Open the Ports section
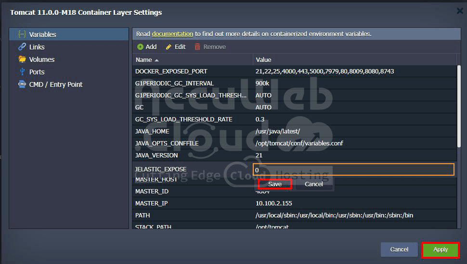Image resolution: width=467 pixels, height=264 pixels. (69, 72)
